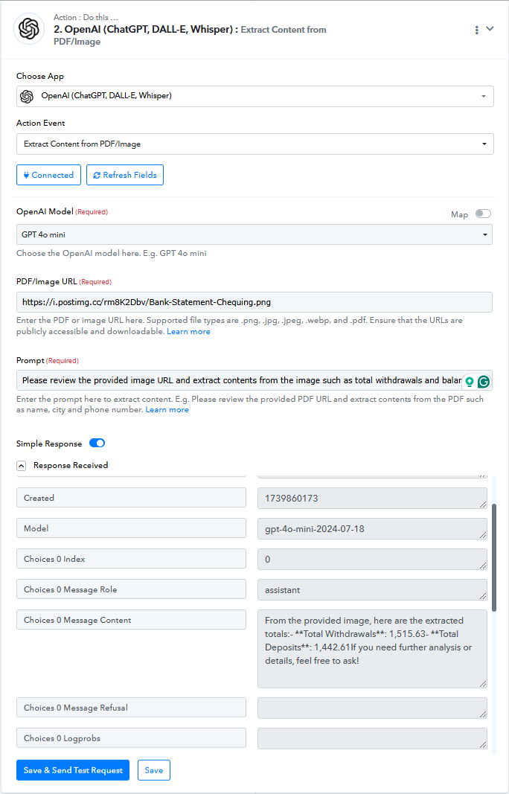Screen dimensions: 509x794
Task: Click the OpenAI logo in the step header
Action: tap(29, 28)
